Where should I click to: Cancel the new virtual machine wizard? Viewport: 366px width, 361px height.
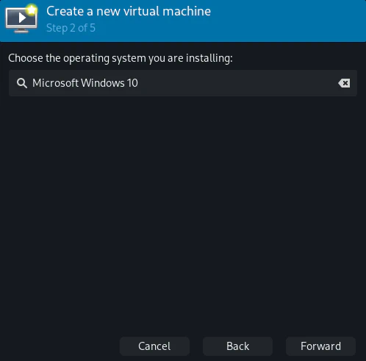click(154, 346)
